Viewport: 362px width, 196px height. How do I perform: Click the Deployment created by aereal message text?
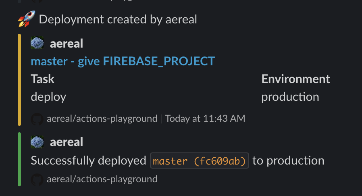point(118,19)
